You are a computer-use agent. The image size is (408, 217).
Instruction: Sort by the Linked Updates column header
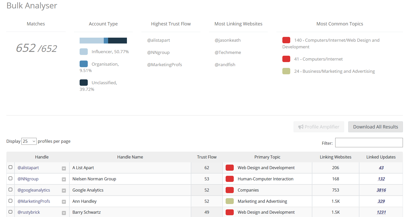click(x=381, y=157)
